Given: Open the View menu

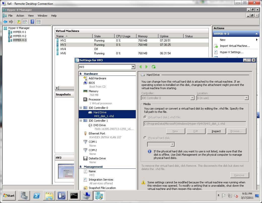Looking at the screenshot, I should (31, 16).
